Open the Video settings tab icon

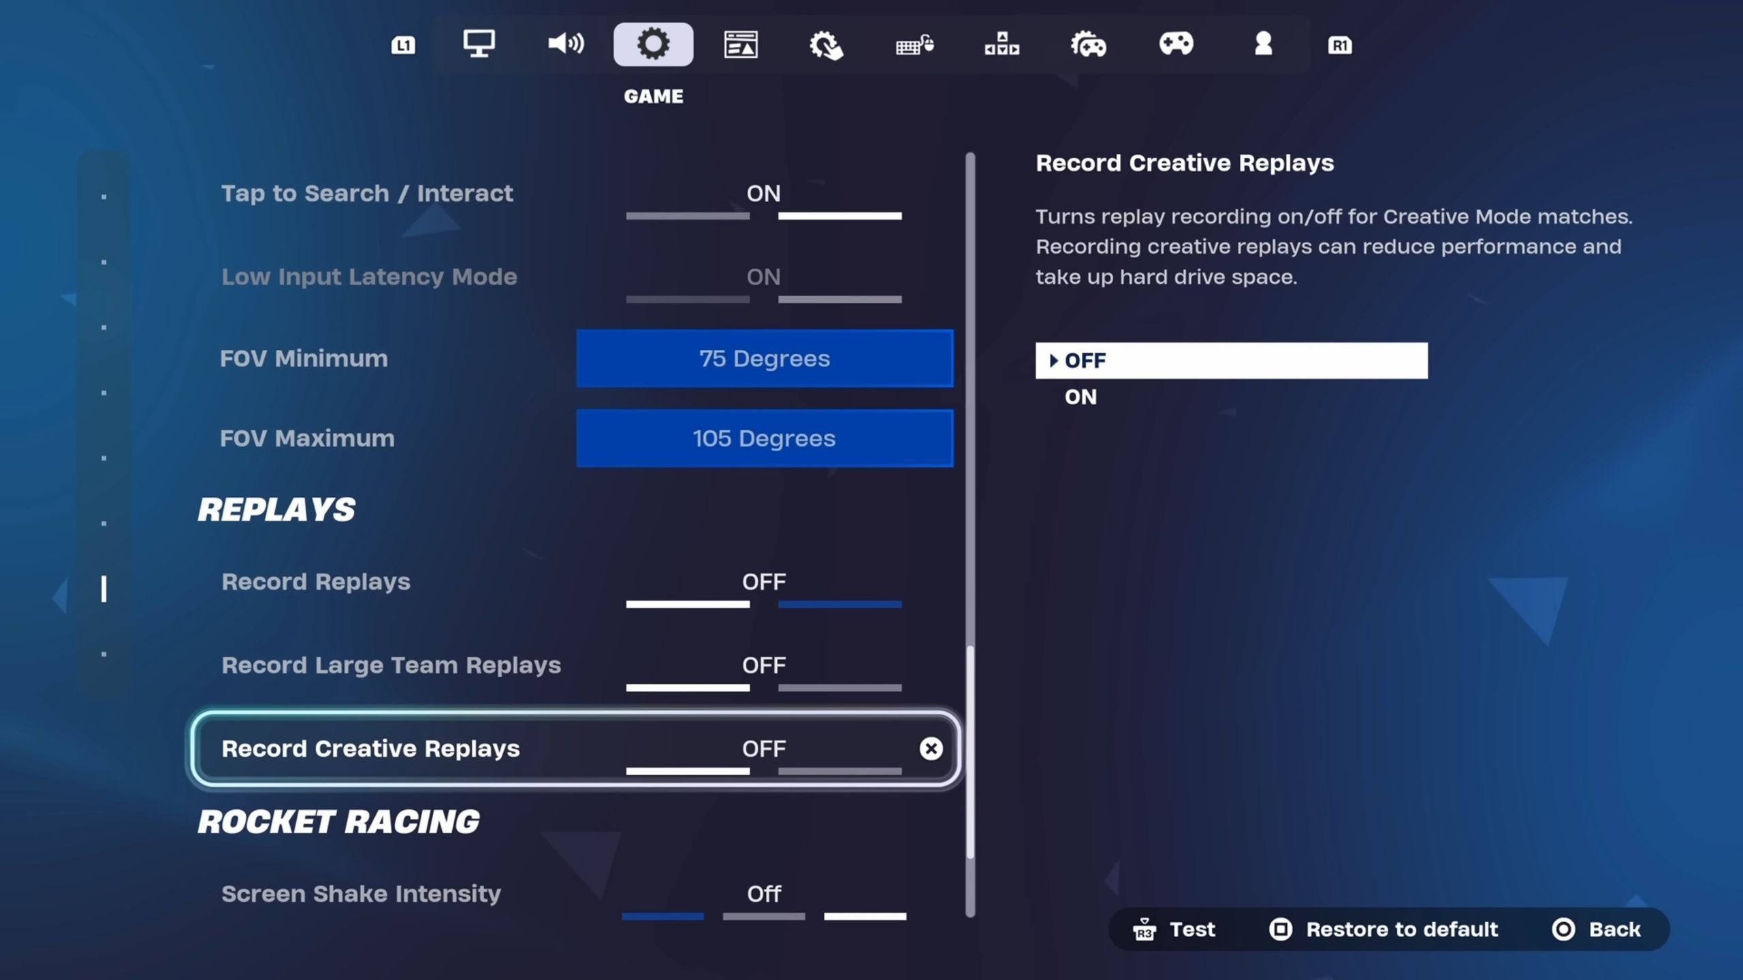pyautogui.click(x=479, y=44)
